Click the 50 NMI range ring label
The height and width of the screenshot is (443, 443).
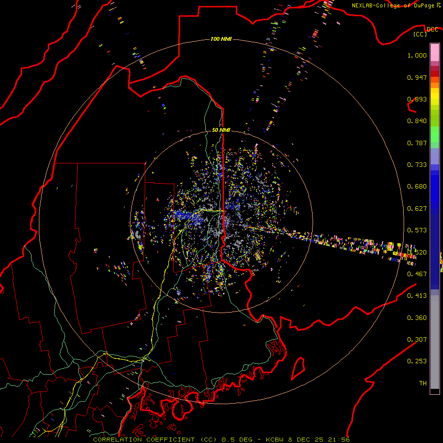(x=221, y=130)
